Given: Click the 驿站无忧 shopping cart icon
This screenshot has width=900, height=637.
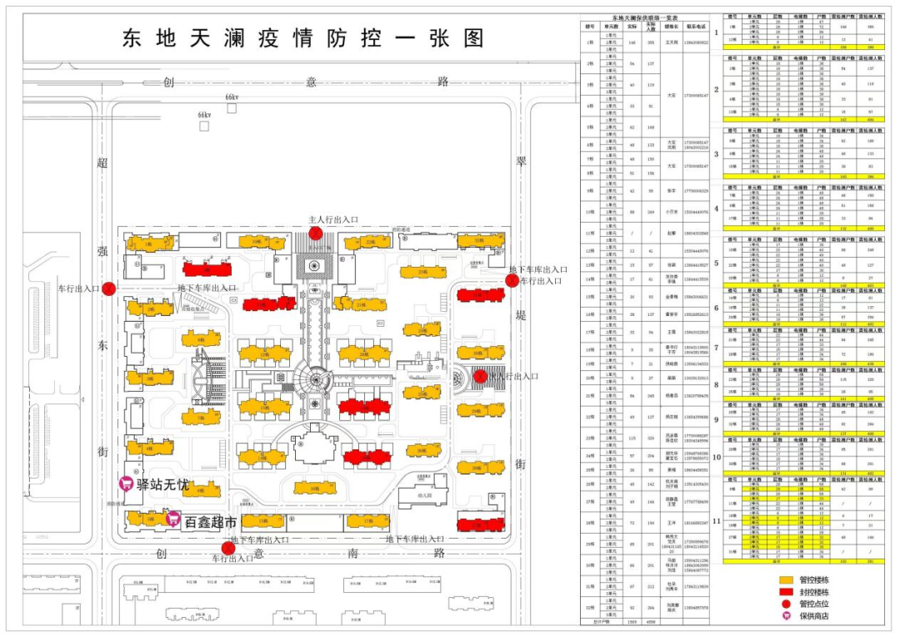Looking at the screenshot, I should click(126, 483).
